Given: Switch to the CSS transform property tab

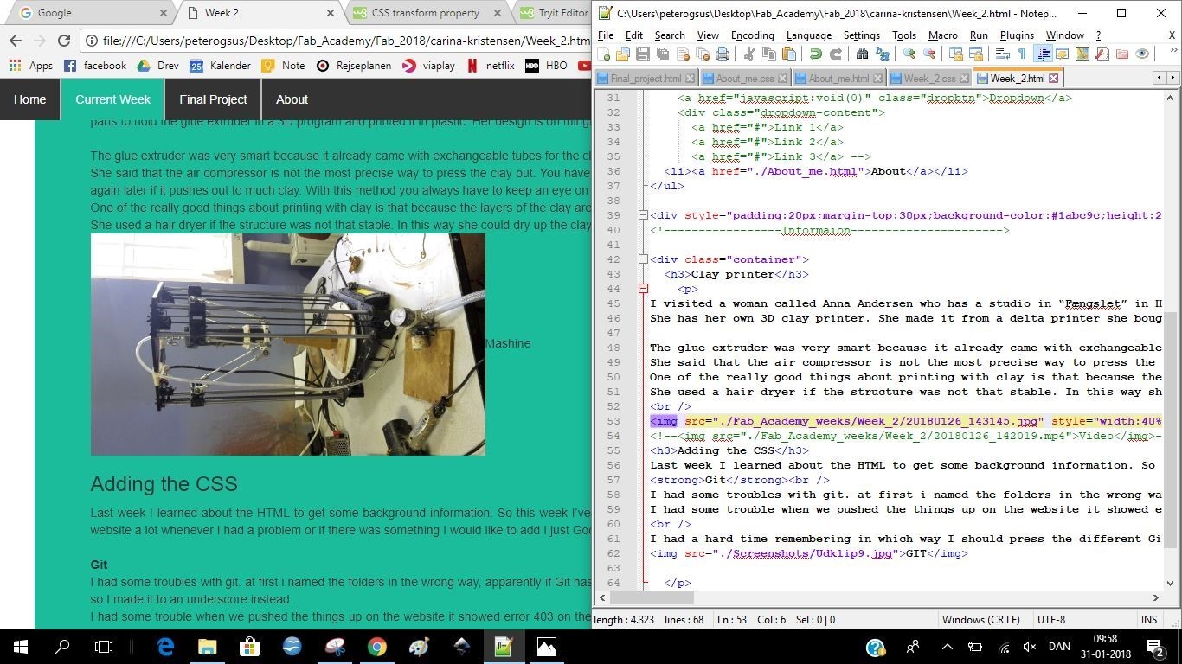Looking at the screenshot, I should coord(425,13).
